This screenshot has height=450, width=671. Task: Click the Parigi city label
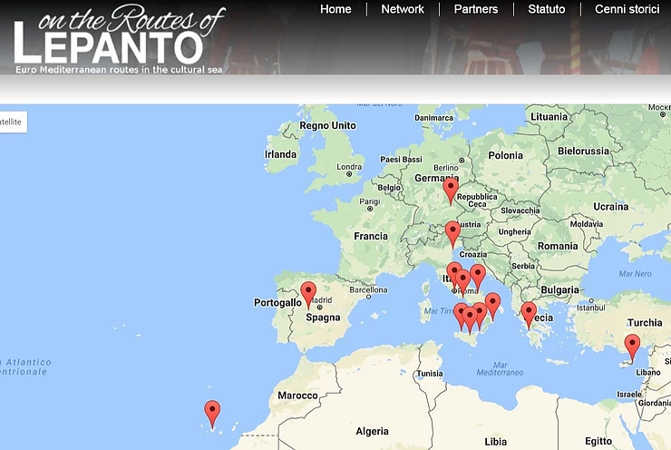tap(370, 201)
